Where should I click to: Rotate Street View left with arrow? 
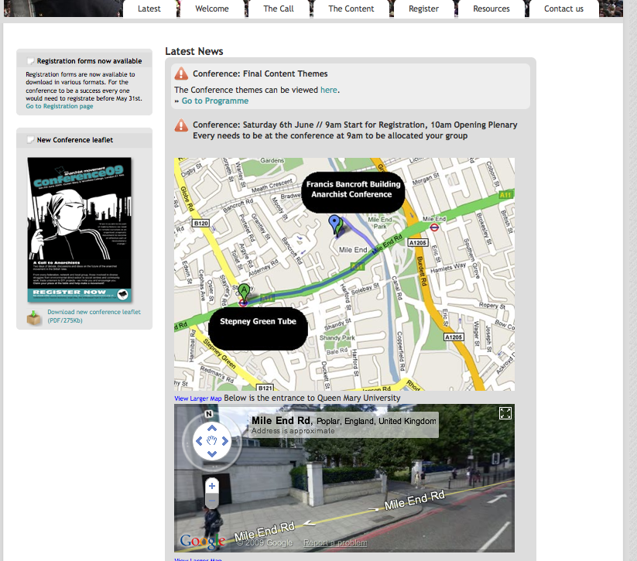[198, 441]
